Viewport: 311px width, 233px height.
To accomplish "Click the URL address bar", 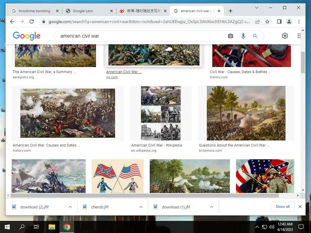I will coord(149,22).
